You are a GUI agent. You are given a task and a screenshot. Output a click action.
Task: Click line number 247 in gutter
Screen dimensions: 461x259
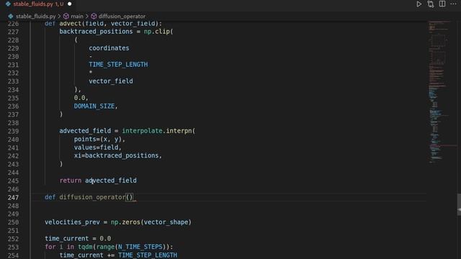[x=13, y=197]
